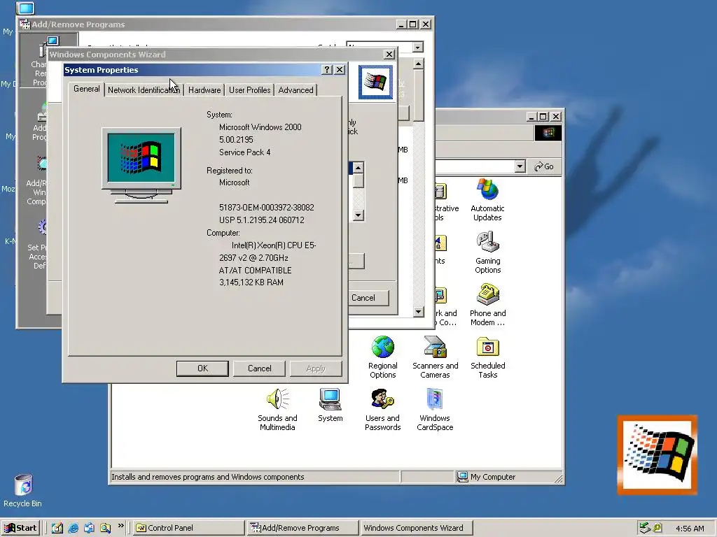Click the "3,145,132 KB RAM" text

(x=251, y=282)
